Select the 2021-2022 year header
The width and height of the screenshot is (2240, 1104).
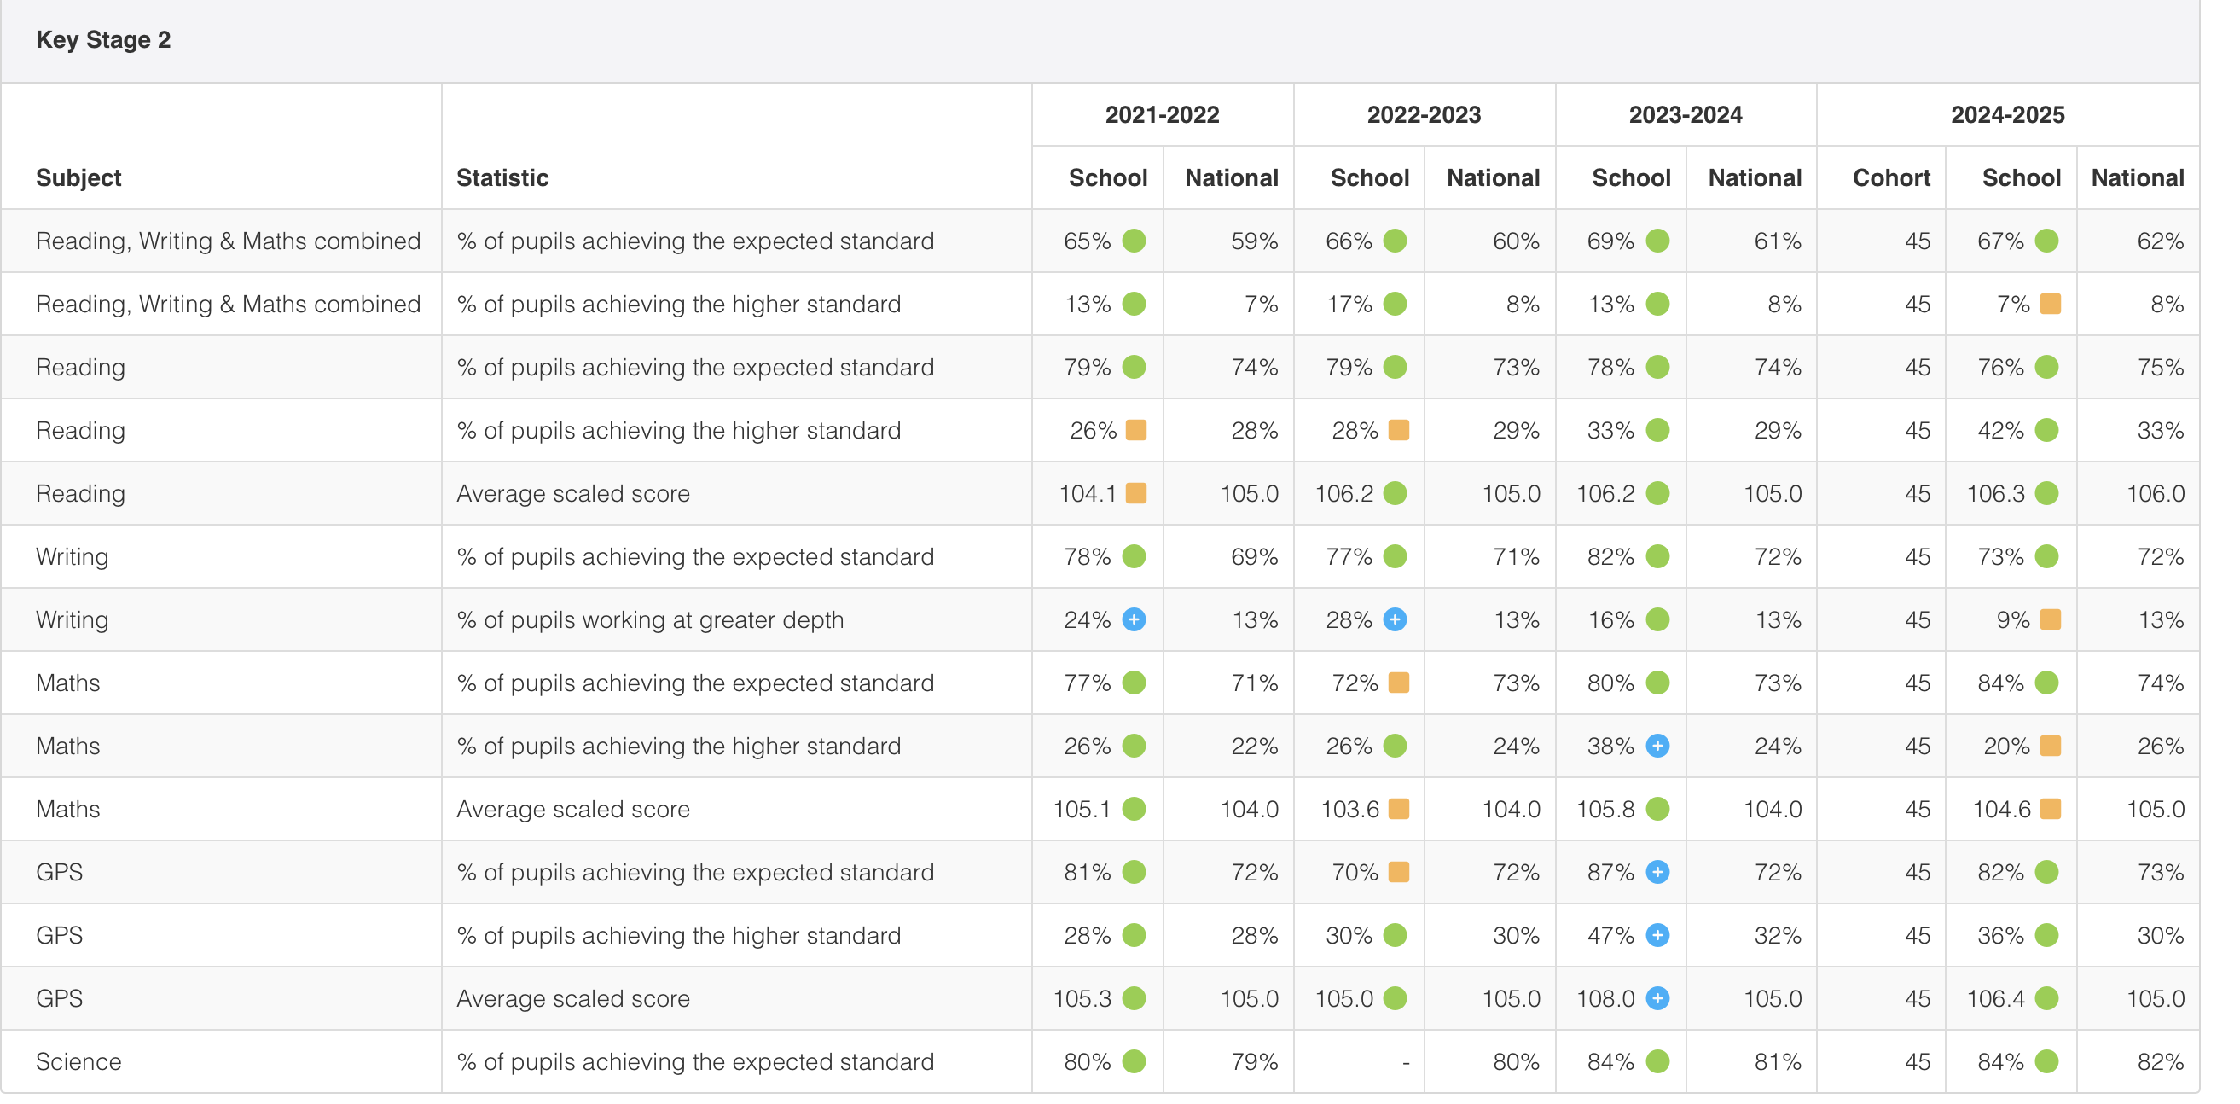(x=1162, y=115)
